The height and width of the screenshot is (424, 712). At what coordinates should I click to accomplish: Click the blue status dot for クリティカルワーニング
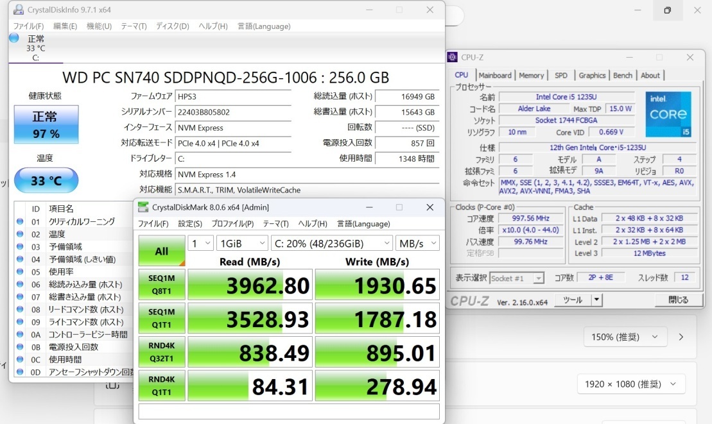coord(20,222)
